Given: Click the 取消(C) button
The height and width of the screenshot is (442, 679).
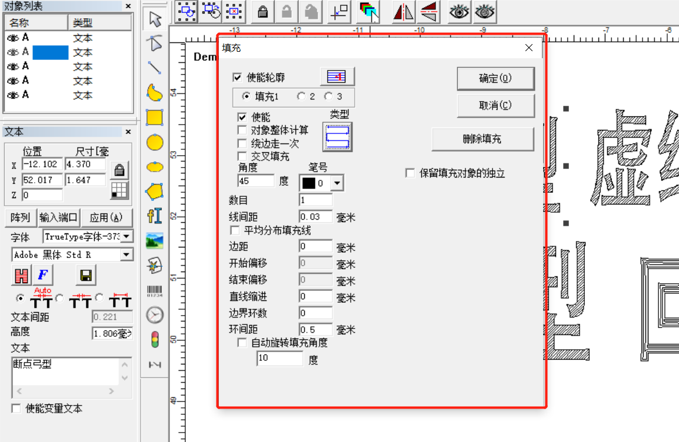Looking at the screenshot, I should click(495, 105).
